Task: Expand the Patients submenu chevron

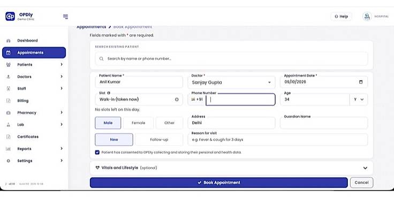Action: (62, 65)
